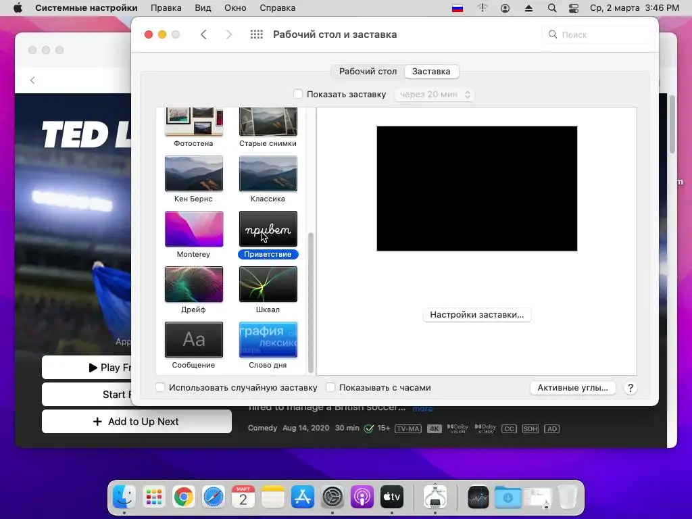This screenshot has height=519, width=692.
Task: Open Launchpad from the Dock
Action: click(154, 497)
